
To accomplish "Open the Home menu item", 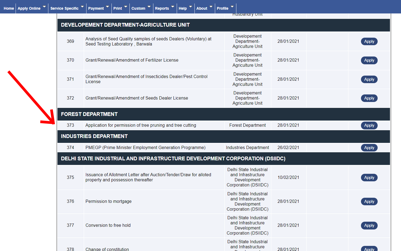I will tap(9, 8).
